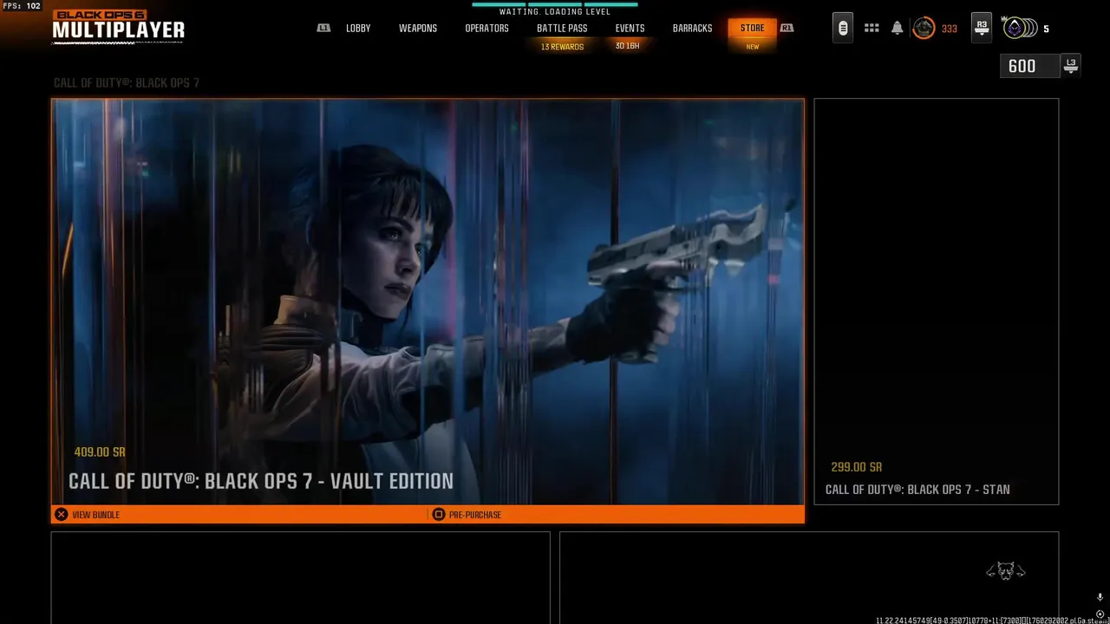The height and width of the screenshot is (624, 1110).
Task: Open the Barracks tab
Action: click(692, 29)
